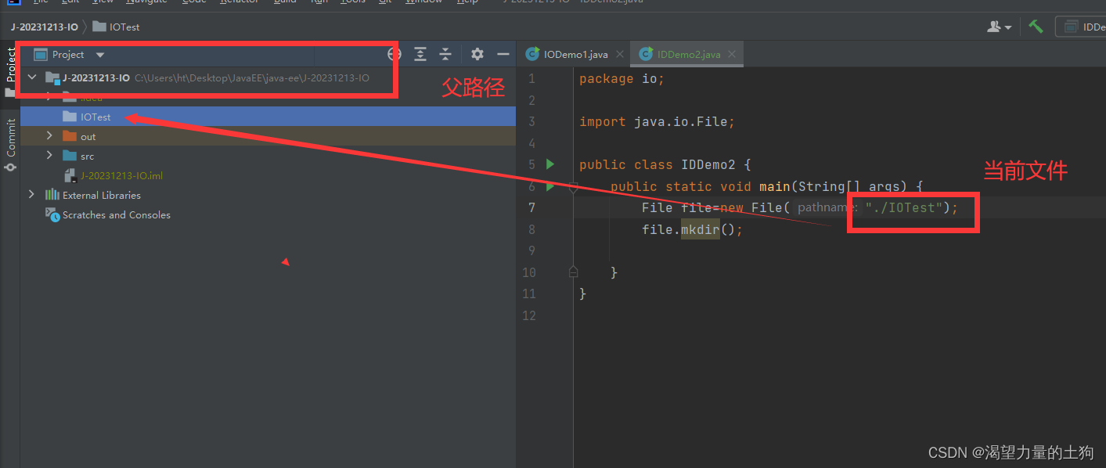
Task: Open the Refactor menu
Action: coord(240,2)
